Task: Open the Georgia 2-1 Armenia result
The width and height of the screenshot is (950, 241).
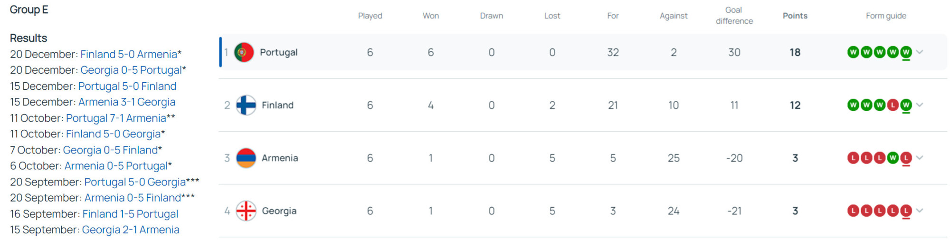Action: 131,230
